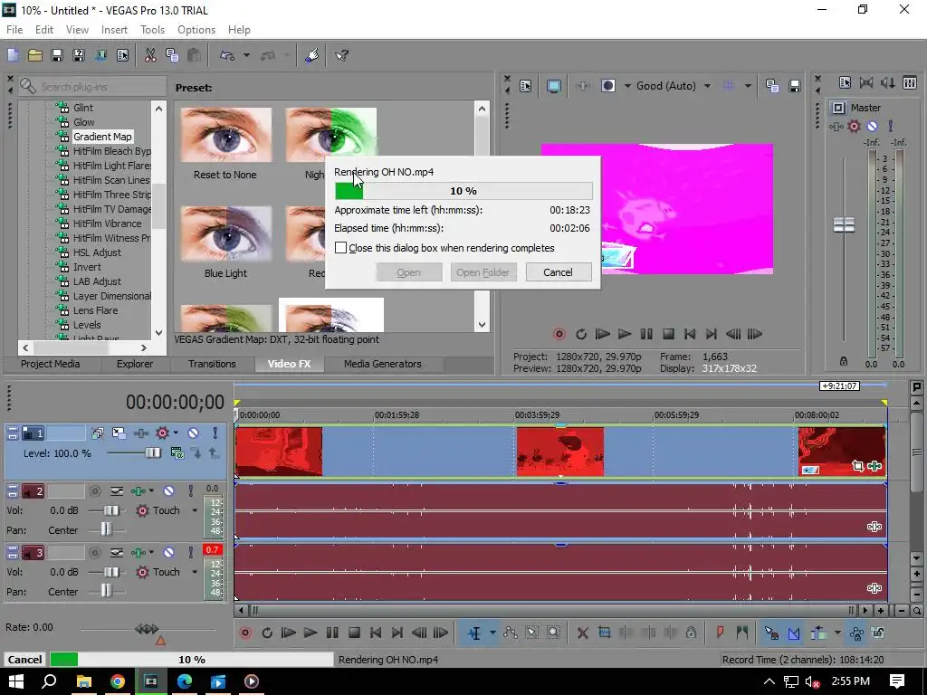Mute video track 1
The height and width of the screenshot is (695, 927).
(193, 433)
